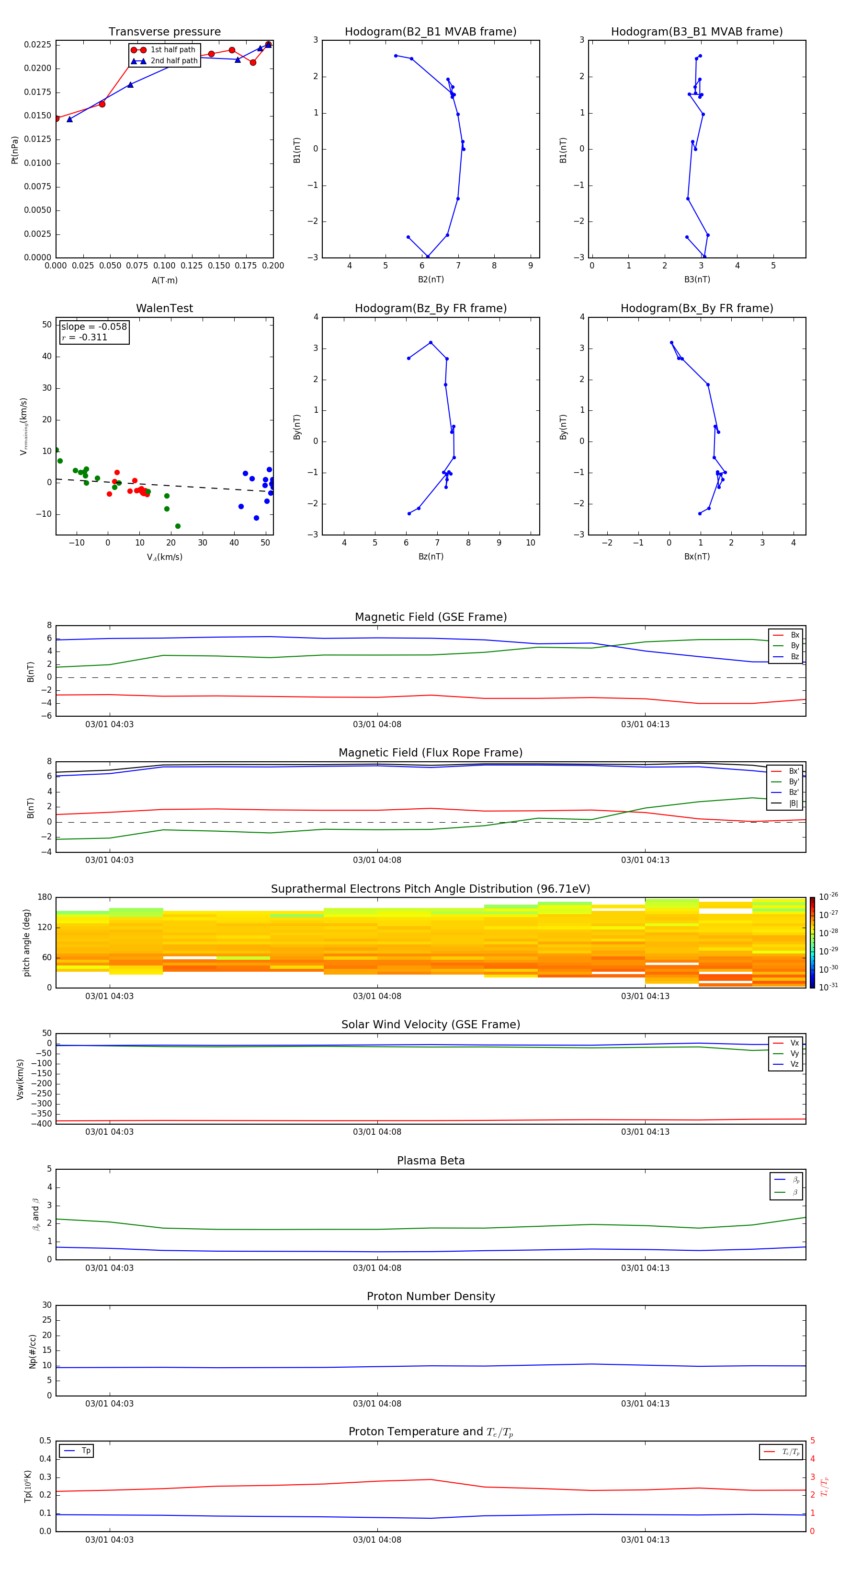Click the 0.0225 tick on transverse pressure axis
The width and height of the screenshot is (862, 1582).
click(x=37, y=45)
